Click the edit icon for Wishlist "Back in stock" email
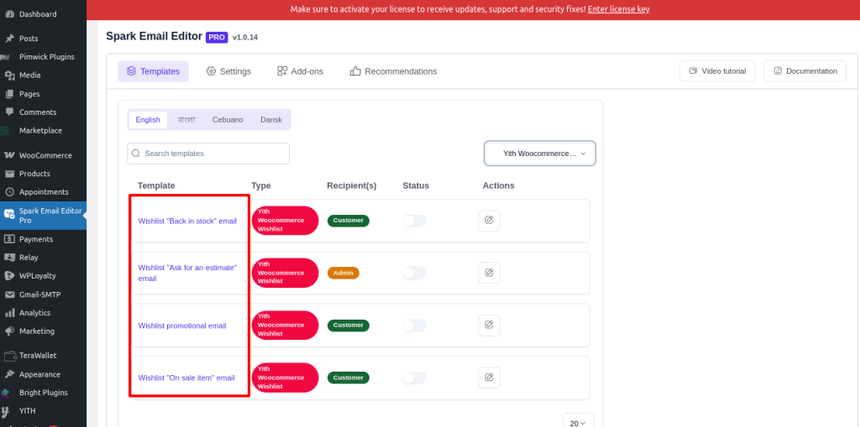 (x=489, y=221)
